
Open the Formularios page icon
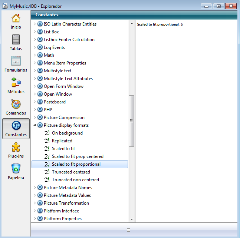pos(16,62)
